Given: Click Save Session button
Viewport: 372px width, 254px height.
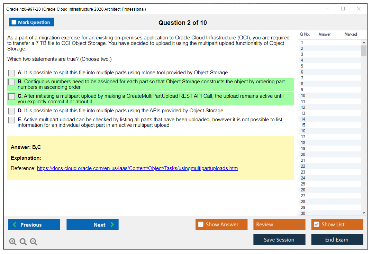Looking at the screenshot, I should (x=279, y=239).
